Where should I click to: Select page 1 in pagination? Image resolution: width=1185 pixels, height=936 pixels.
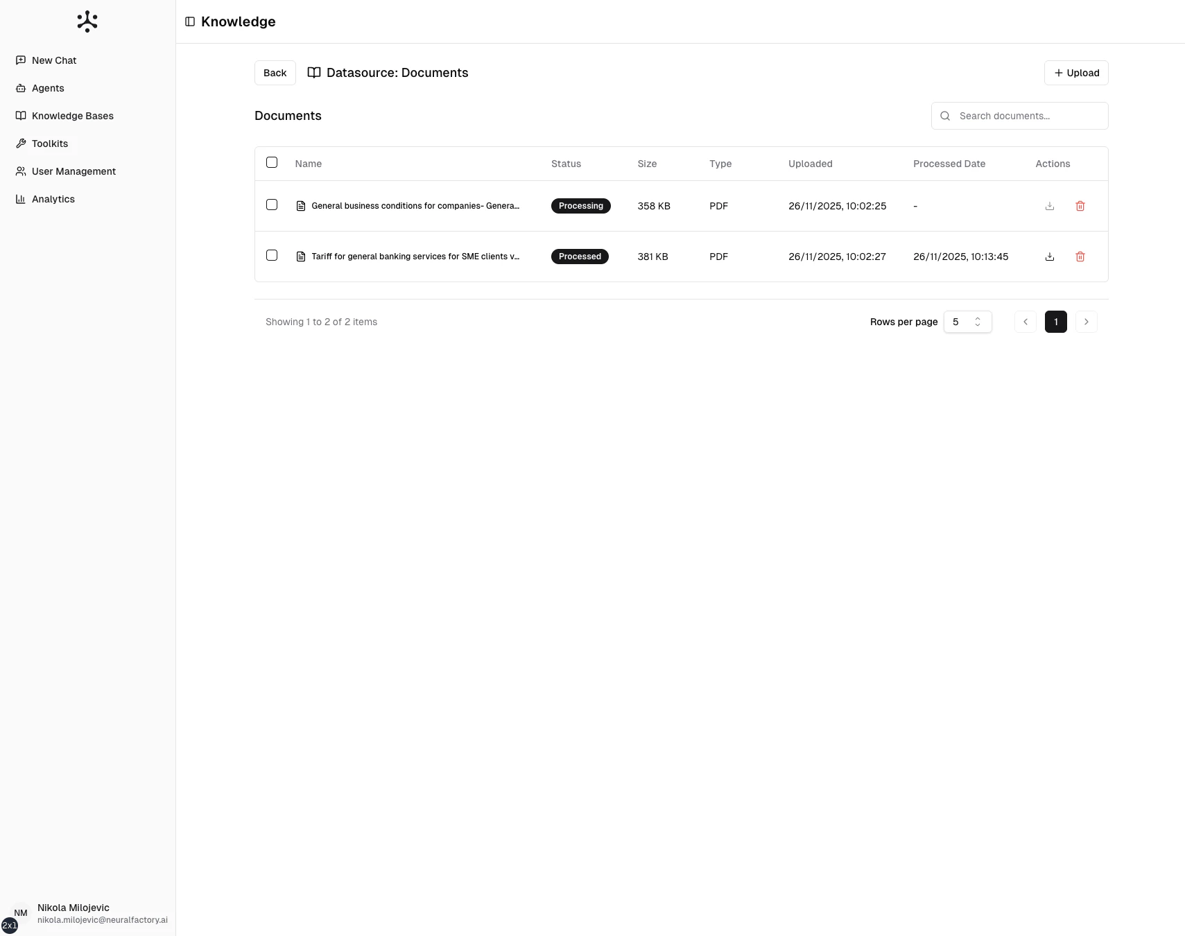[x=1056, y=322]
